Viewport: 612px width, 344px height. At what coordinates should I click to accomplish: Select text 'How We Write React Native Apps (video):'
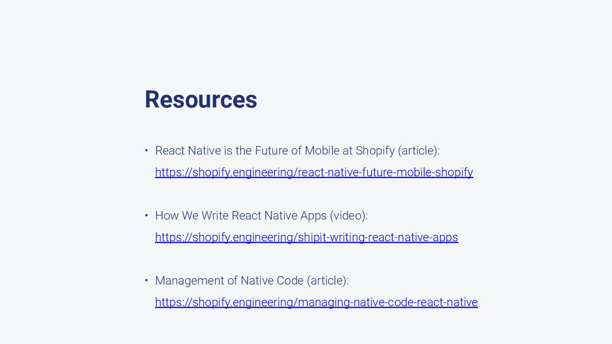coord(261,216)
